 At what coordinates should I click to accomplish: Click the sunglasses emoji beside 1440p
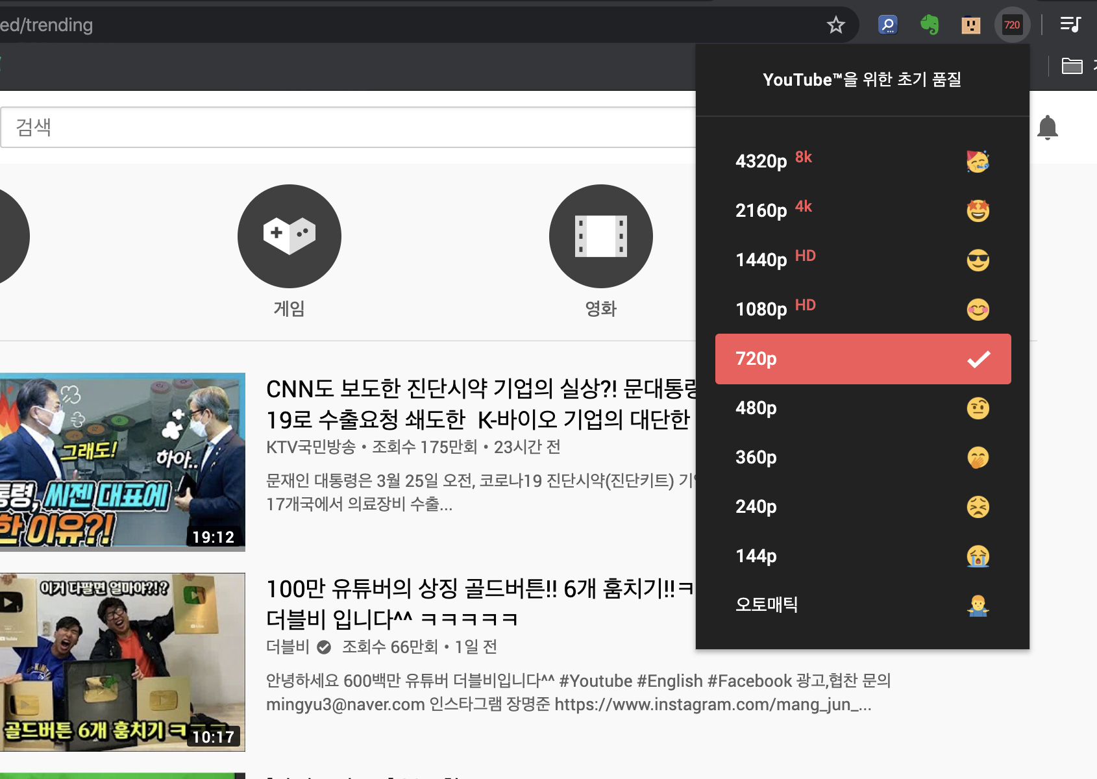pos(978,260)
